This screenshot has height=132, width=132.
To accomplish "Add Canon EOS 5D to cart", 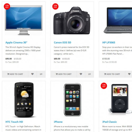I will tap(64, 74).
